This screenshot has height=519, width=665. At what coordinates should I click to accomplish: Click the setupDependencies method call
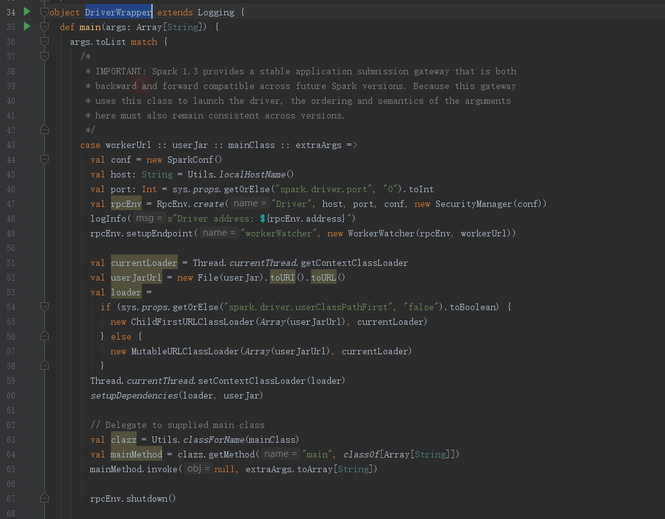click(x=134, y=396)
